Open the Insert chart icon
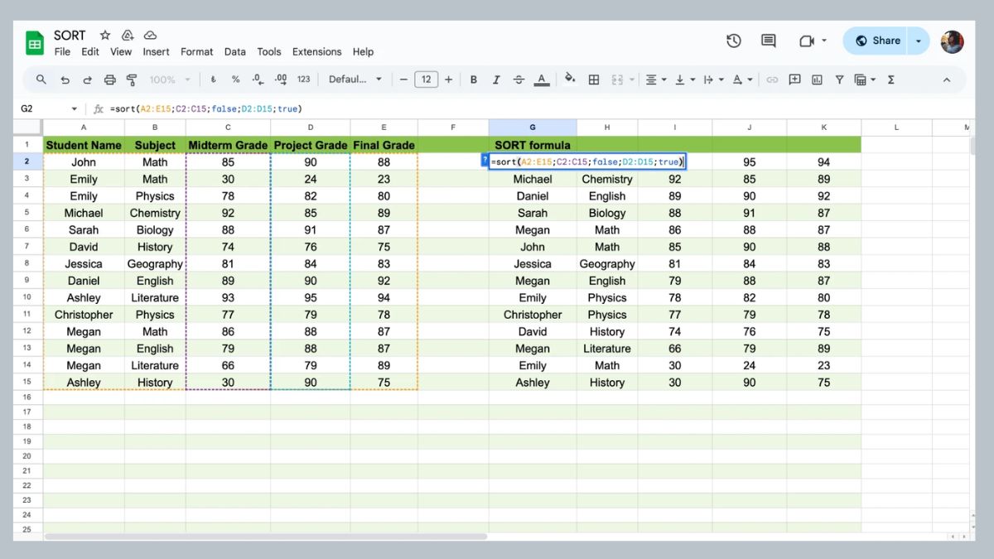This screenshot has width=994, height=559. point(818,80)
